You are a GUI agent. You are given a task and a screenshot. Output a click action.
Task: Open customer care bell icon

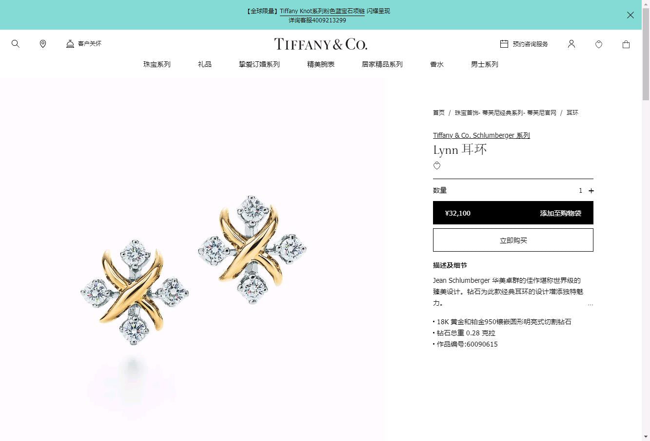click(70, 44)
